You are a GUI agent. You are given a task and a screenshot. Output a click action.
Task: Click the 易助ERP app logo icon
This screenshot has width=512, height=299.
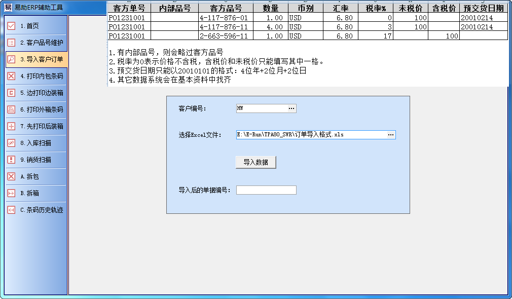point(8,7)
